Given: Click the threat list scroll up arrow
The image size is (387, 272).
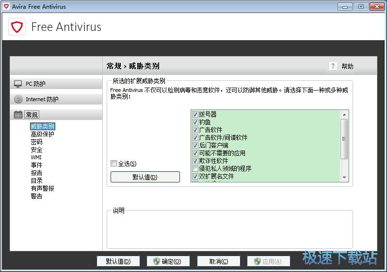Looking at the screenshot, I should (344, 115).
